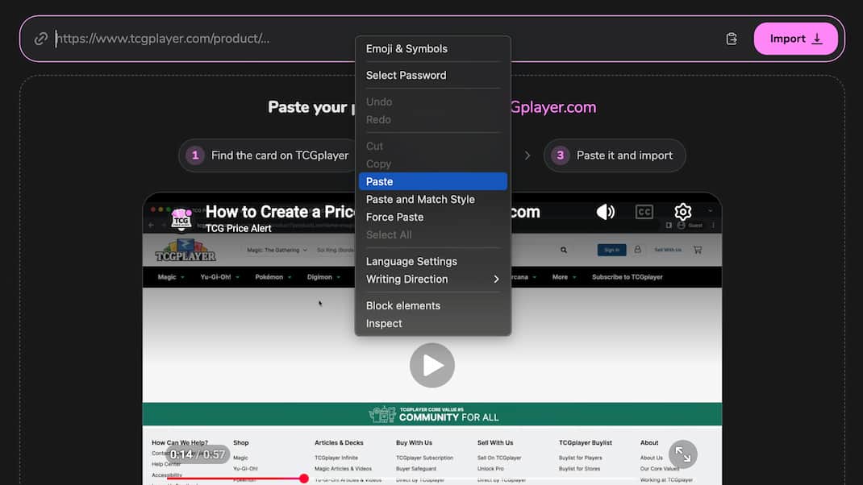Toggle closed captions CC button
This screenshot has height=485, width=863.
pyautogui.click(x=644, y=212)
